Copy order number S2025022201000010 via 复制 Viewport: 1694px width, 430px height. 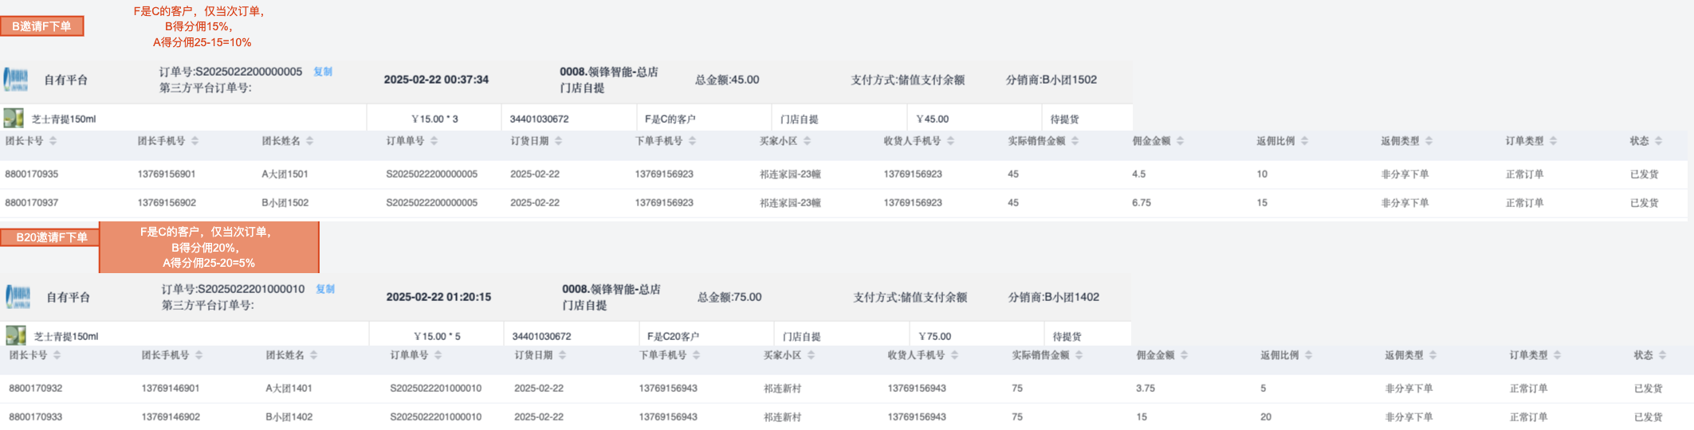(325, 289)
